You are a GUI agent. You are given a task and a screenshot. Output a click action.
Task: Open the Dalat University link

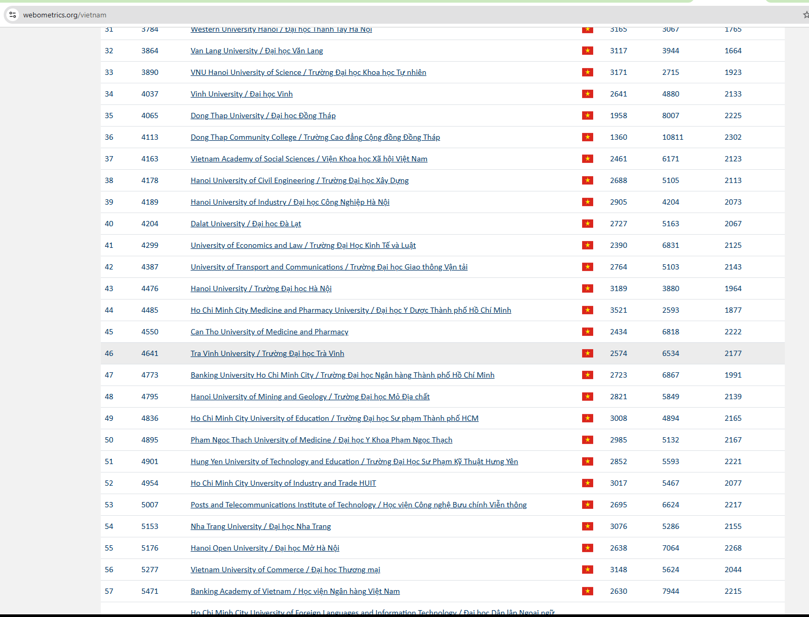246,224
